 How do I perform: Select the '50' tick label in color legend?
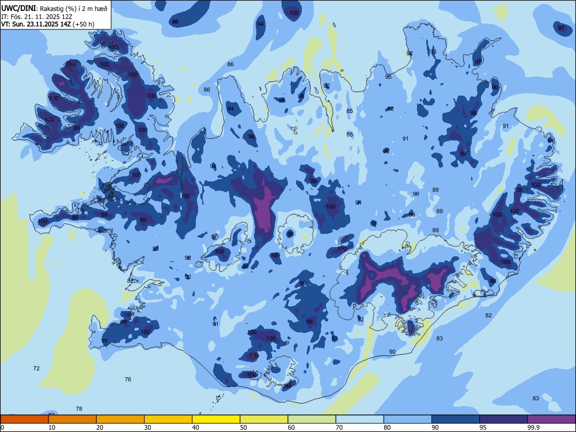tap(244, 427)
